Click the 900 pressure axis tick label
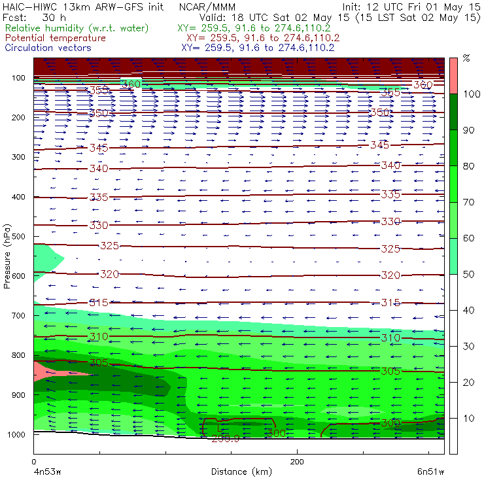Image resolution: width=484 pixels, height=484 pixels. (x=18, y=395)
